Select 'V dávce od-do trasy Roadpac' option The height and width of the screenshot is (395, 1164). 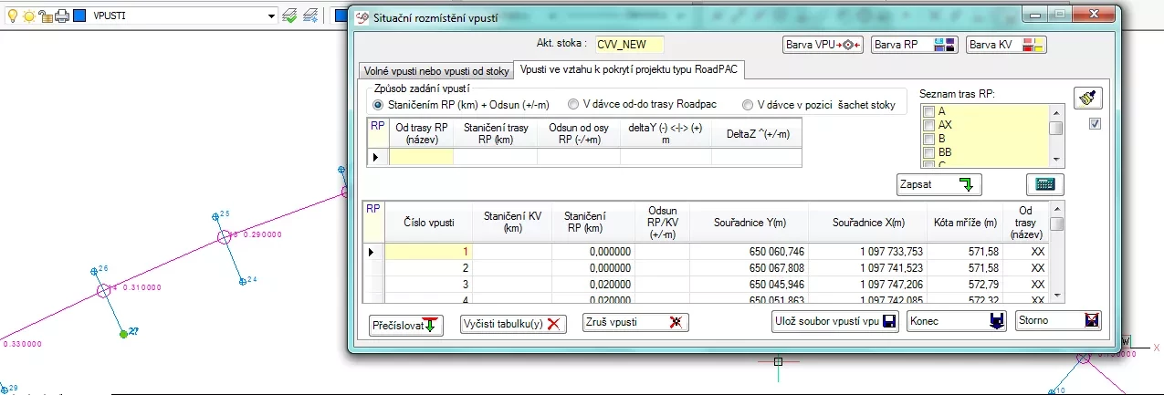(x=573, y=105)
